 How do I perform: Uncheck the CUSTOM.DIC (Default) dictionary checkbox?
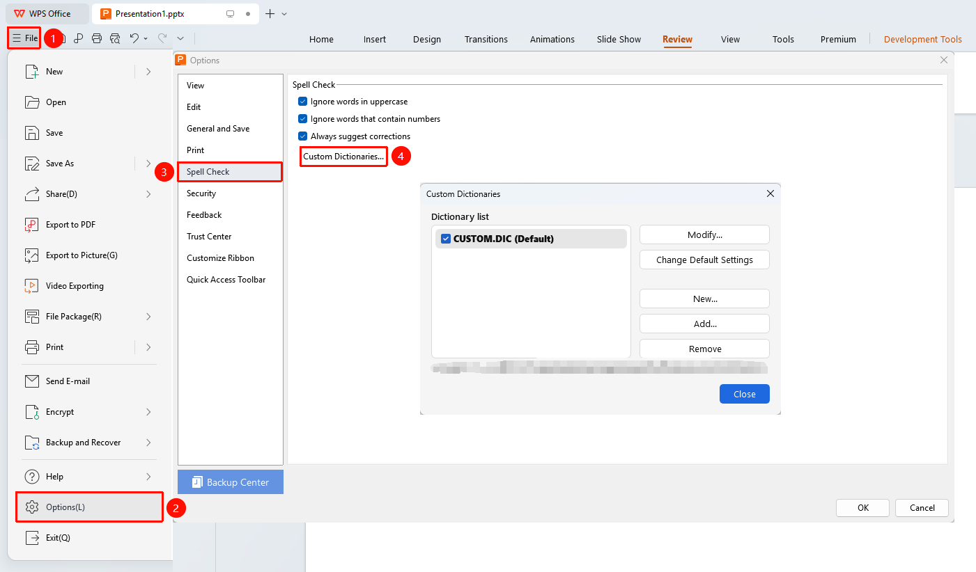point(446,239)
